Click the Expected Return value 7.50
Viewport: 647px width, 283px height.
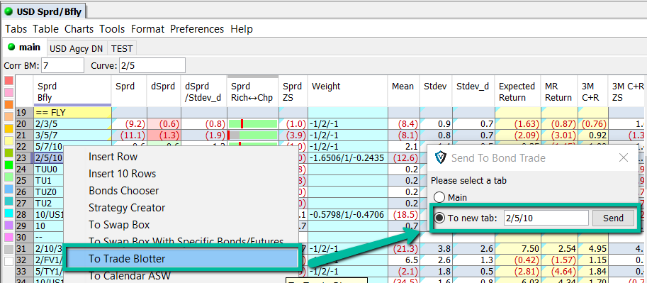(517, 249)
